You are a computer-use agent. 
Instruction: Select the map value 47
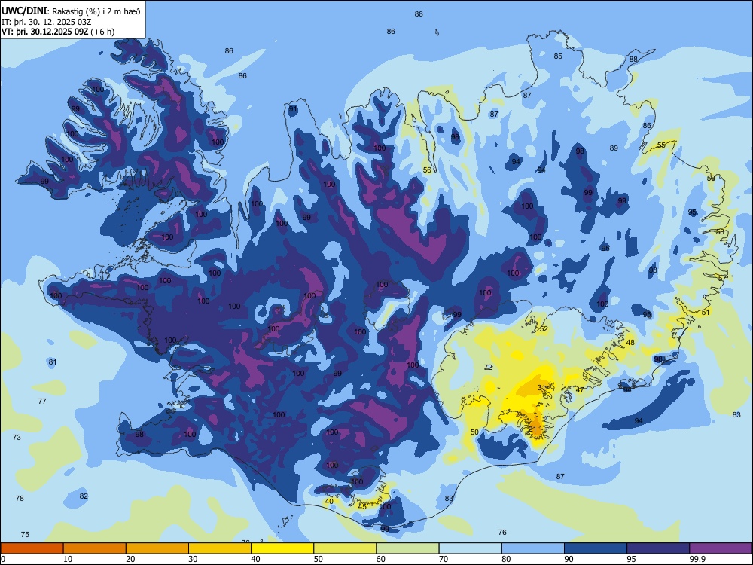(x=580, y=389)
